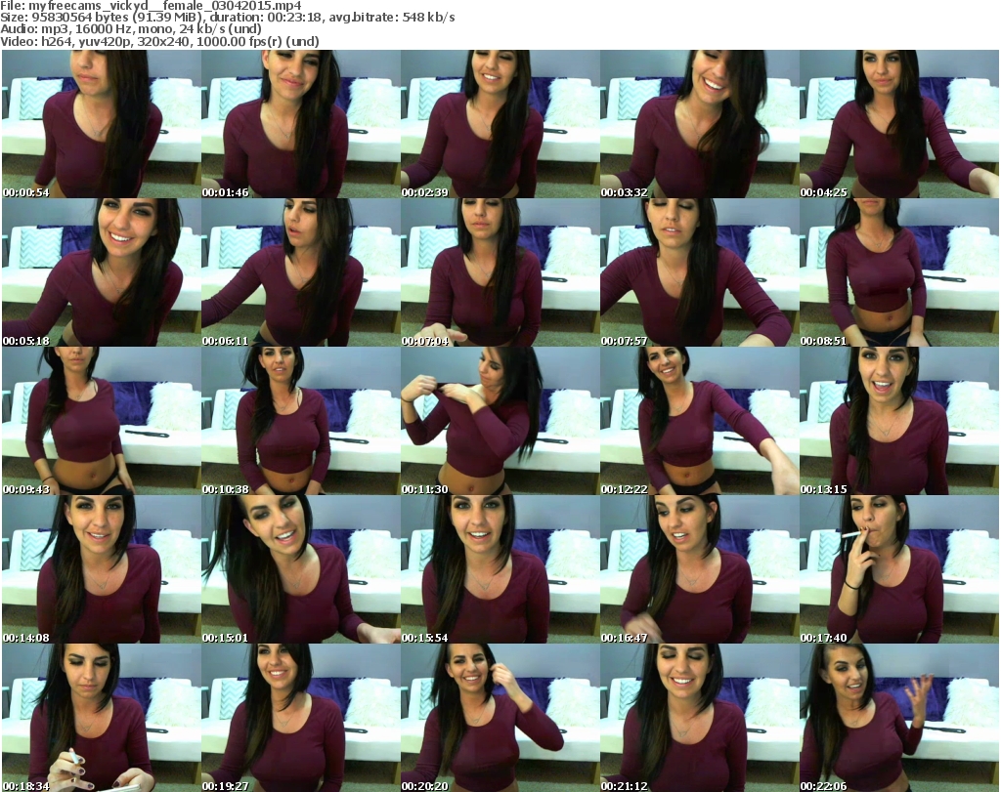Click the 00:05:18 preview frame
This screenshot has height=792, width=1001.
102,272
